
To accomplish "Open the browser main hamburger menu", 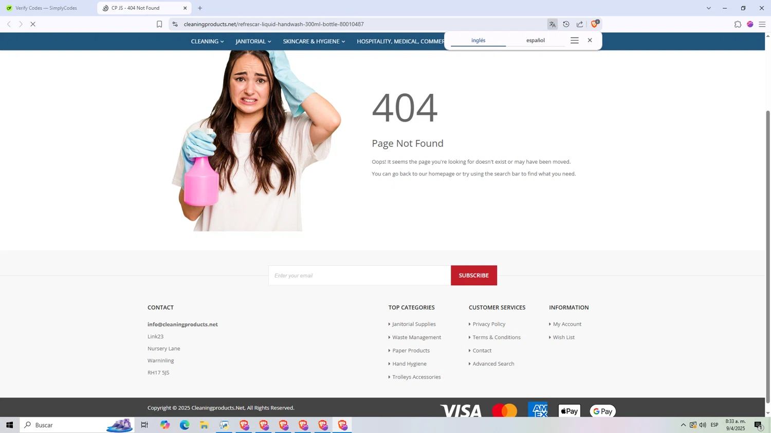I will click(x=762, y=24).
